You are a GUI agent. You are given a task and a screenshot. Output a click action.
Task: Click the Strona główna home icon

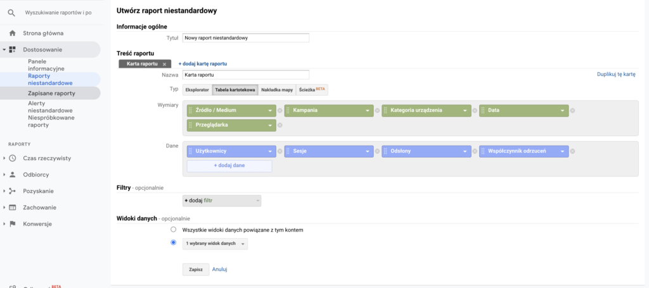pyautogui.click(x=13, y=33)
